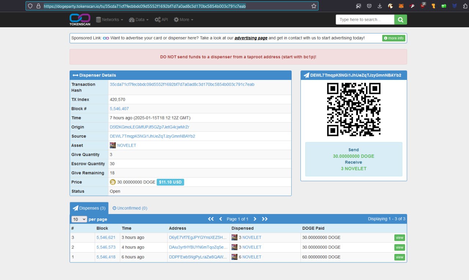Click the TokenScan logo

80,19
